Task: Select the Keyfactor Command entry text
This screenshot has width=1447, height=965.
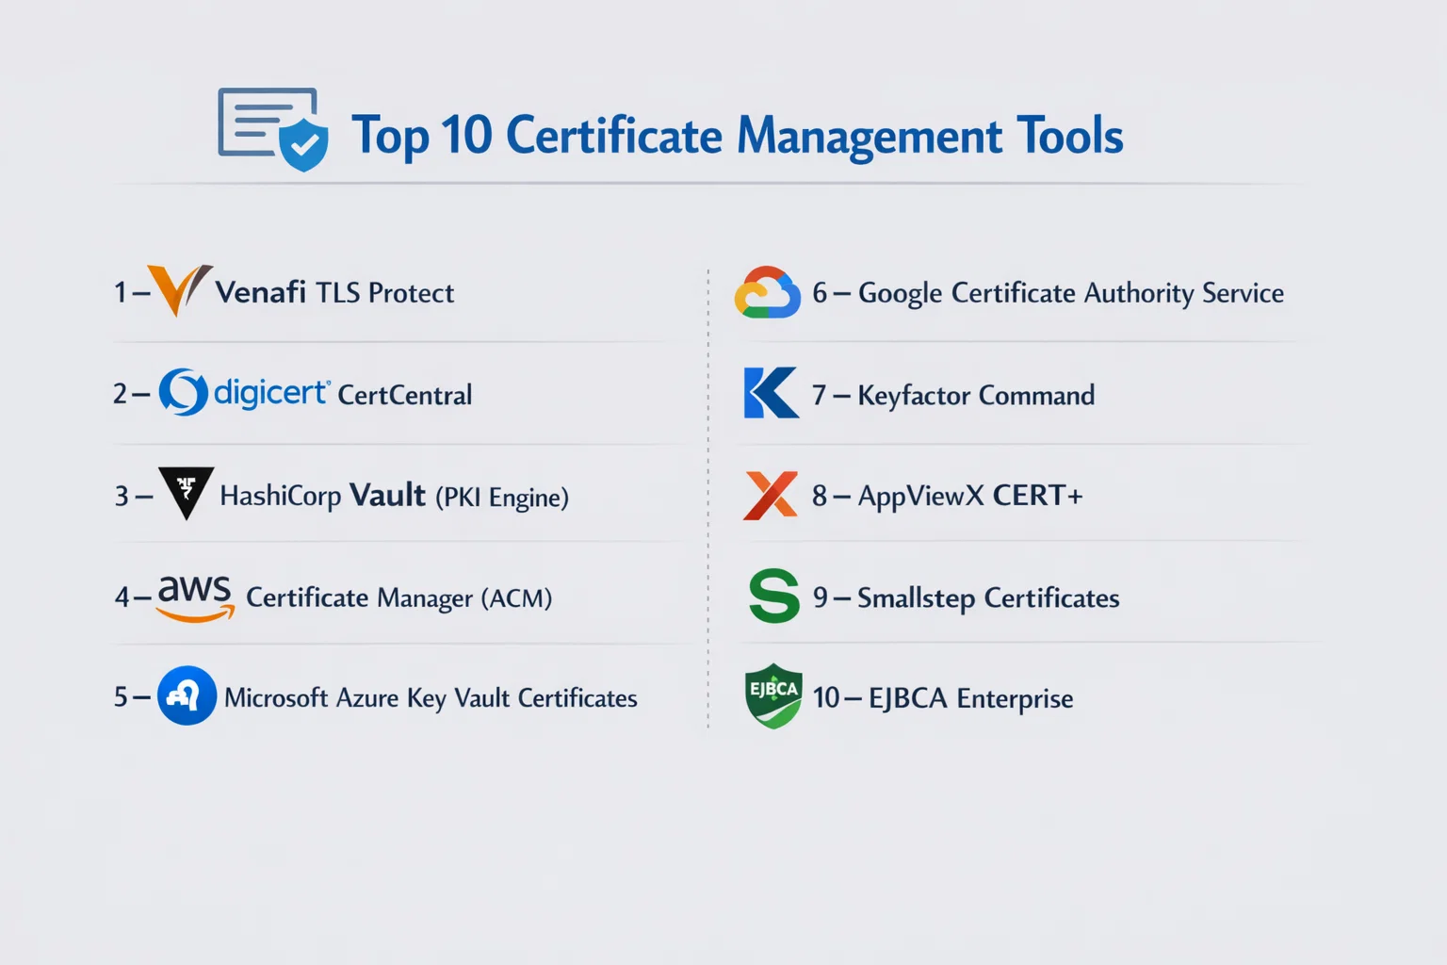Action: tap(975, 395)
